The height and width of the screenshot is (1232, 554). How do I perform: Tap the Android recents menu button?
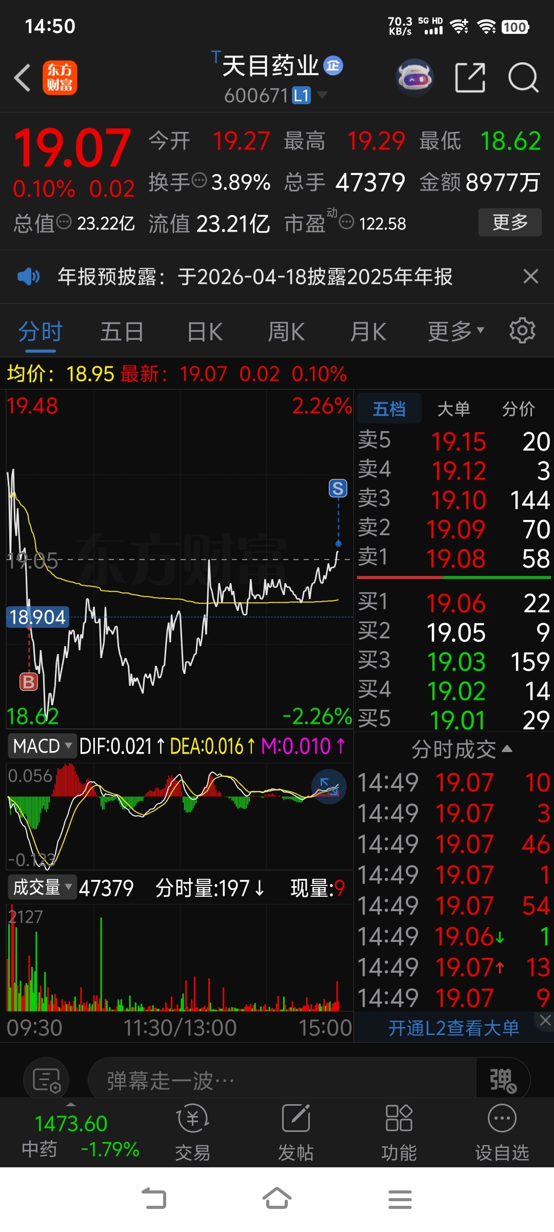pos(400,1199)
